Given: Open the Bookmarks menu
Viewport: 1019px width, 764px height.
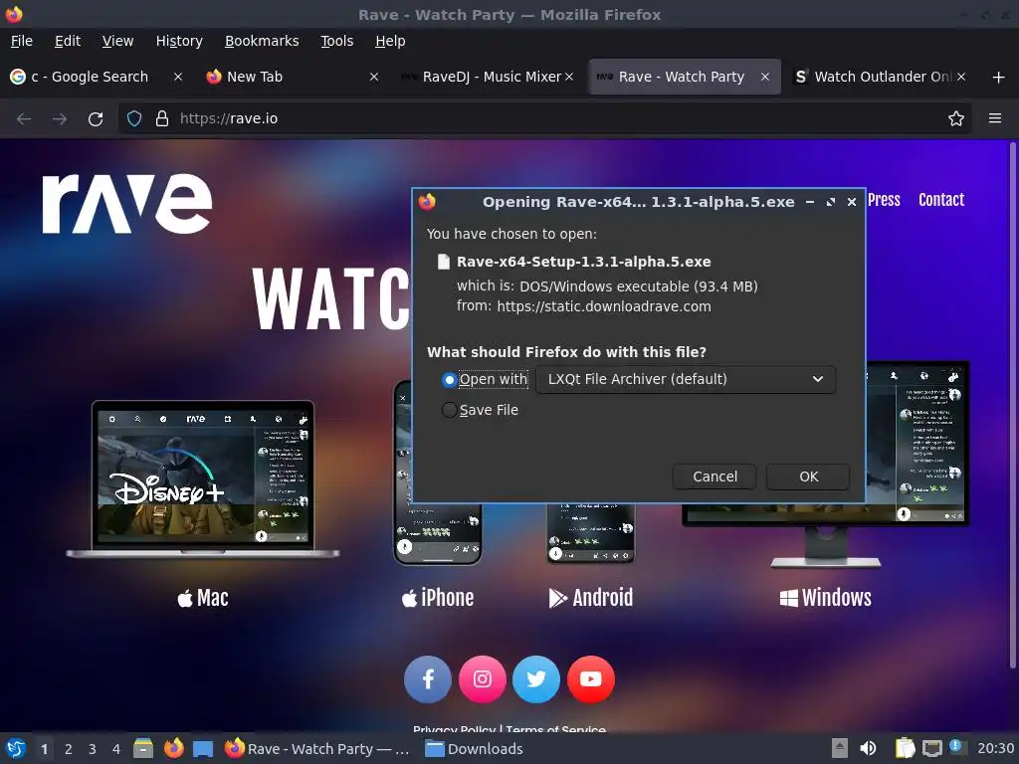Looking at the screenshot, I should (x=262, y=41).
